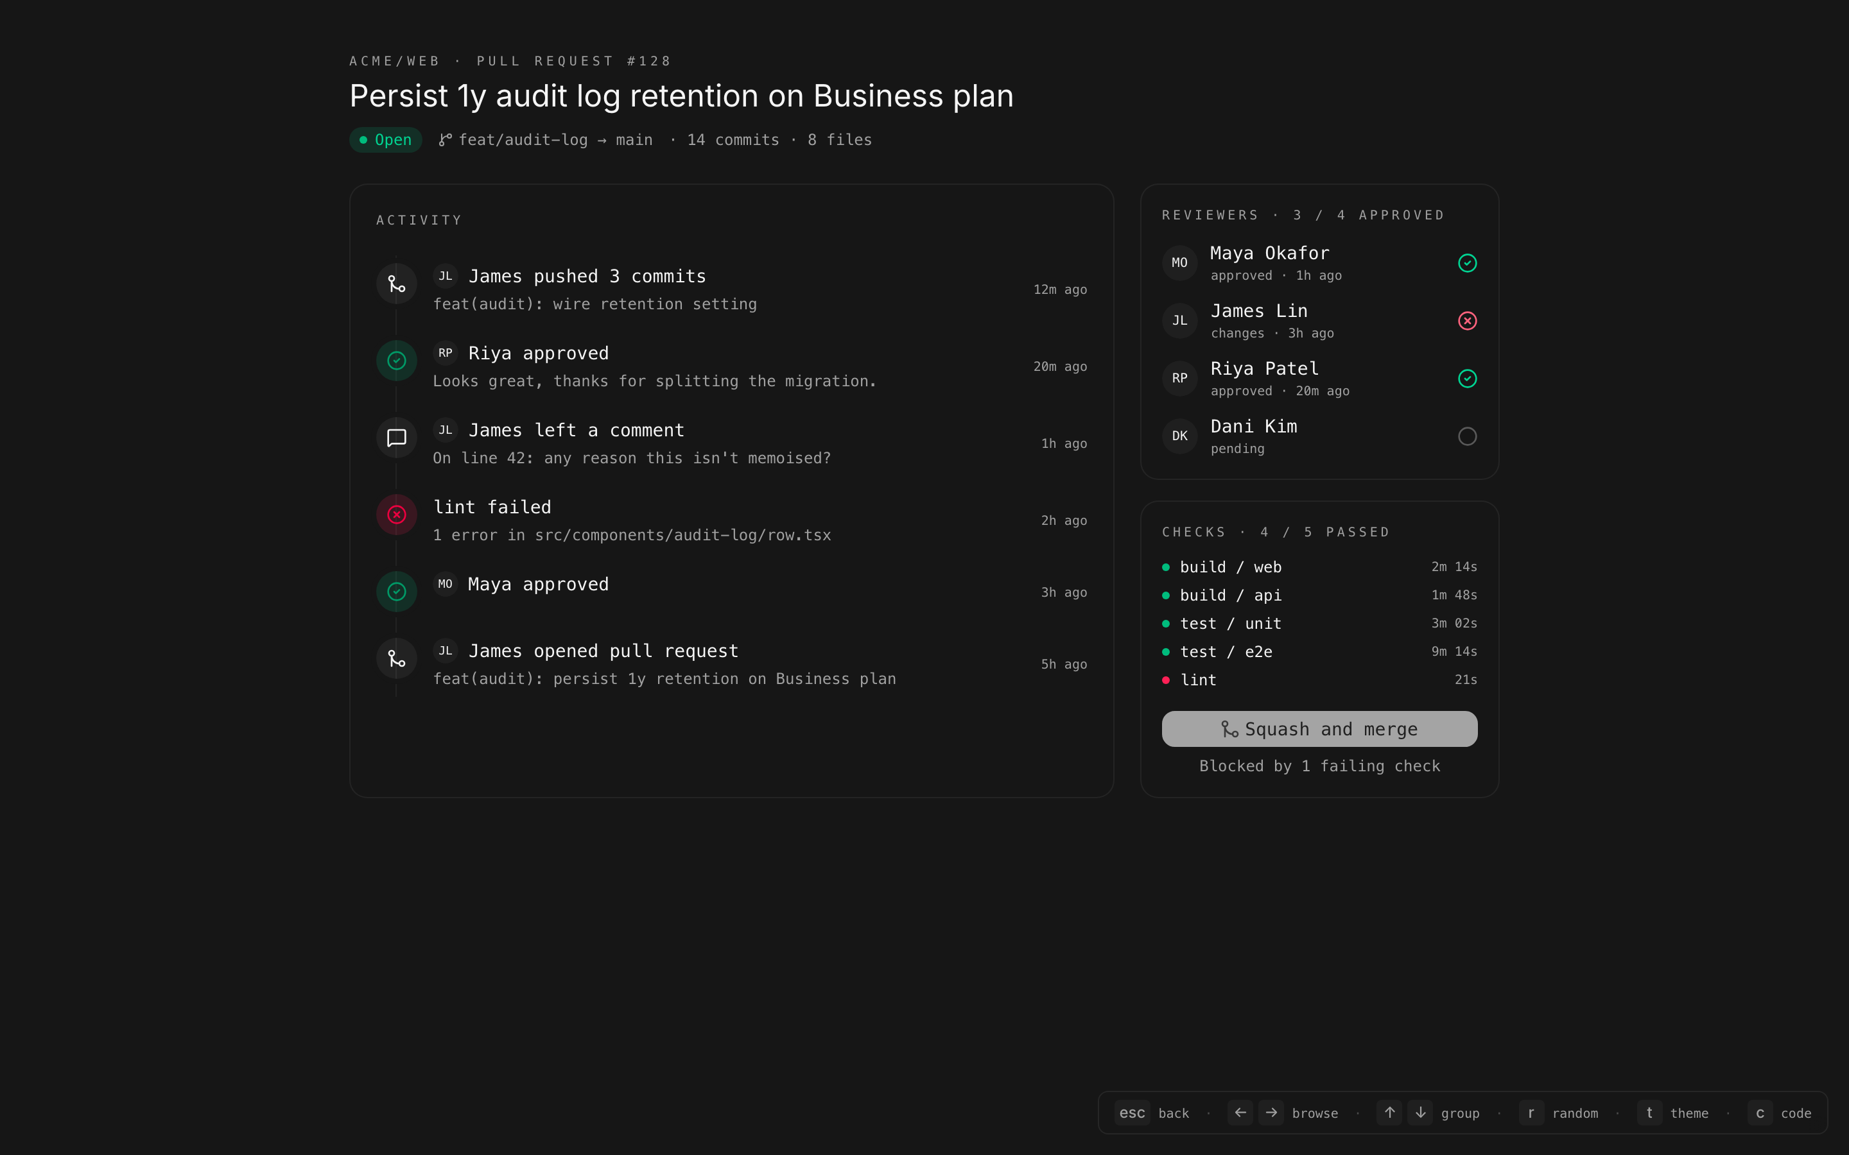The image size is (1849, 1155).
Task: Click the Open status badge
Action: click(386, 140)
